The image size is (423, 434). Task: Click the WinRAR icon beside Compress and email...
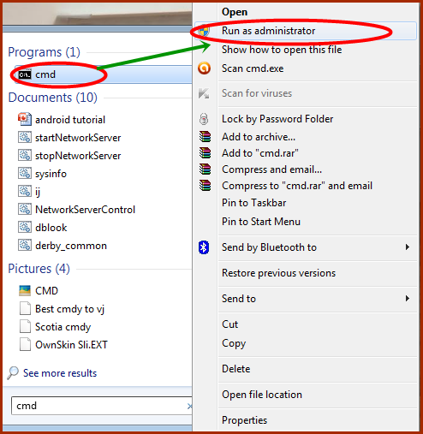point(205,169)
